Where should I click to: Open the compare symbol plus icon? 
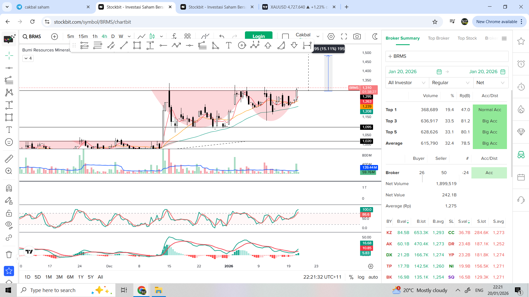(x=55, y=36)
